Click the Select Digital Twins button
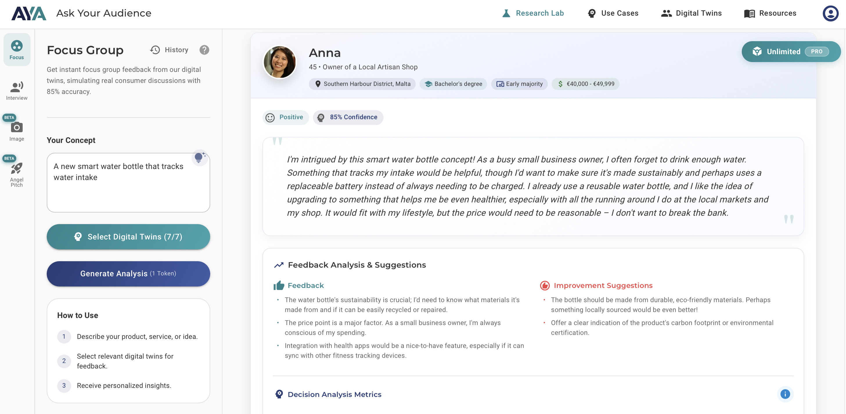The image size is (846, 414). pyautogui.click(x=128, y=237)
